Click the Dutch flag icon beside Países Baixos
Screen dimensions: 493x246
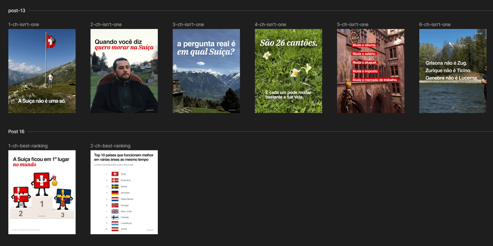[115, 199]
